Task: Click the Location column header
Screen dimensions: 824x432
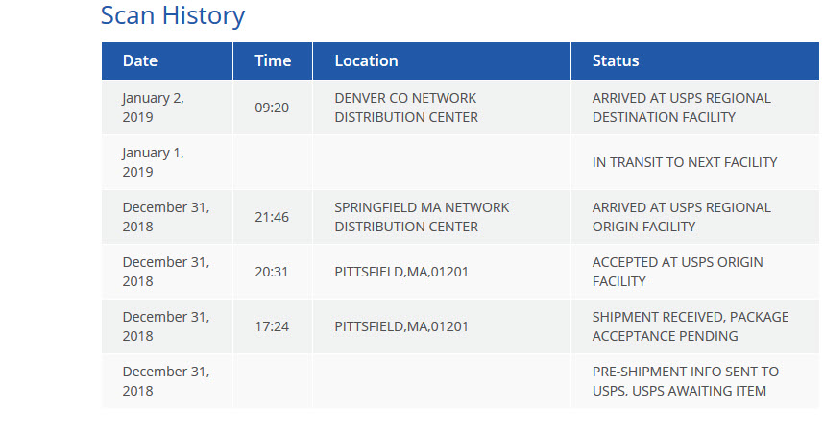Action: coord(366,60)
